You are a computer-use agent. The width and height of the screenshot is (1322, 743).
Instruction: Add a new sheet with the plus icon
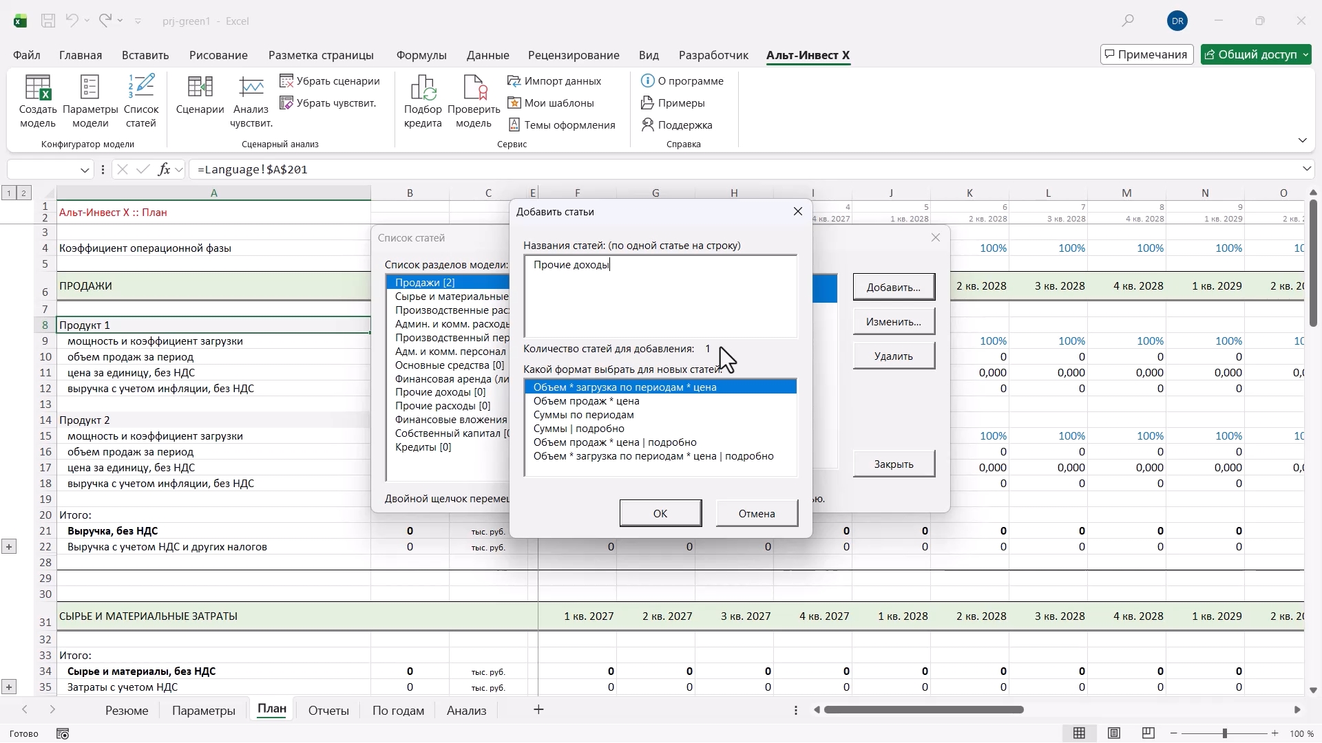click(538, 710)
